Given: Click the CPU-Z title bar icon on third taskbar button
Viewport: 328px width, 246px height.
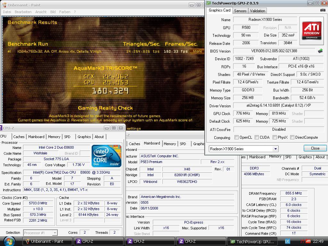Looking at the screenshot, I should (181, 241).
